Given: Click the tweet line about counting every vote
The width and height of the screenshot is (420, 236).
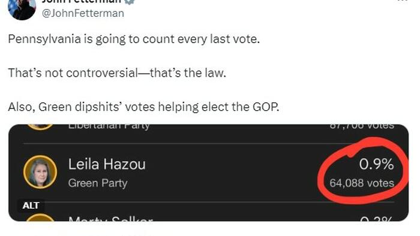Looking at the screenshot, I should point(134,39).
